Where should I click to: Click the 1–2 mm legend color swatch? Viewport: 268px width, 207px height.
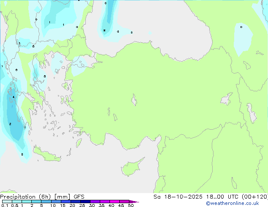coord(27,202)
